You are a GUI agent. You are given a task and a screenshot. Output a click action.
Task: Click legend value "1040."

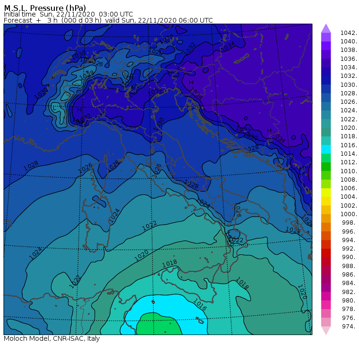349,42
